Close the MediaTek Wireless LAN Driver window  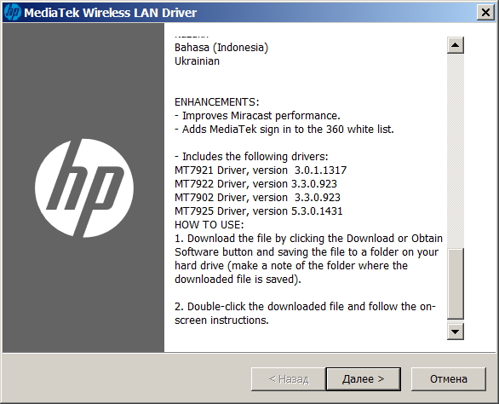pos(485,13)
